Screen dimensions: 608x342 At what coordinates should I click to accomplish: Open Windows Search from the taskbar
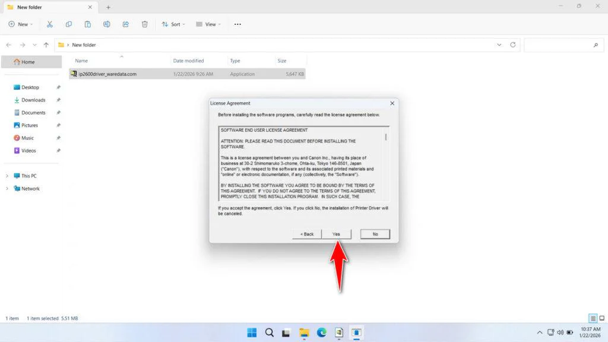[x=269, y=332]
